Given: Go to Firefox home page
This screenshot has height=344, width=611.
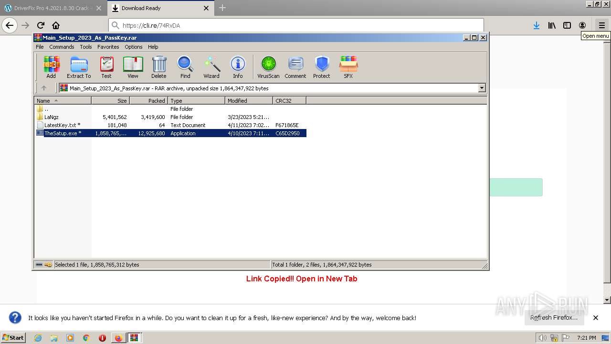Looking at the screenshot, I should pyautogui.click(x=56, y=25).
